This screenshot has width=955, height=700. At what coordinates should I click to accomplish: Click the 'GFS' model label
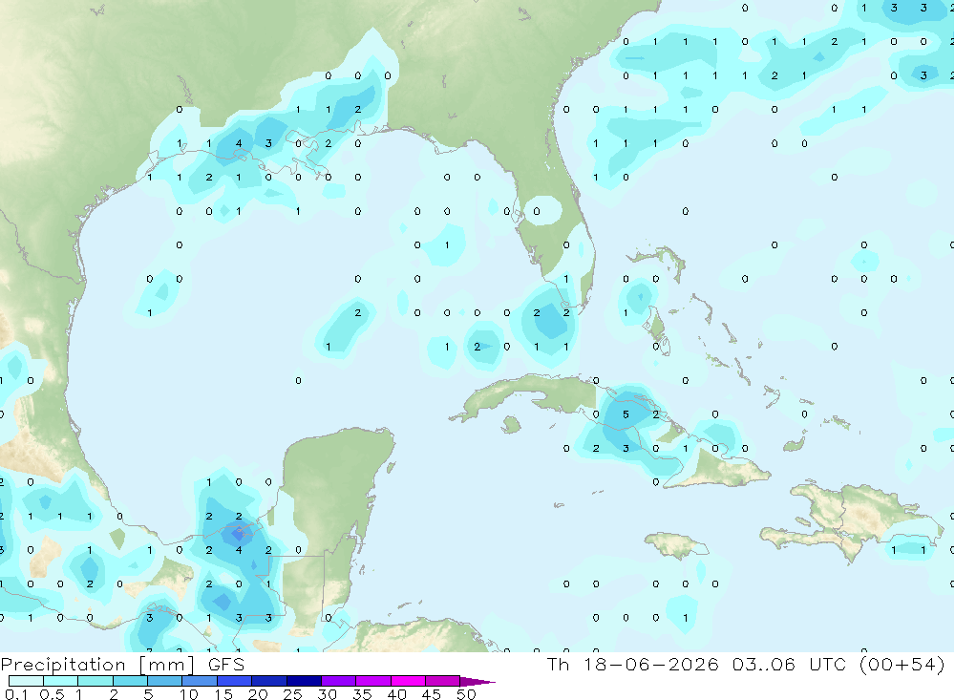(226, 665)
